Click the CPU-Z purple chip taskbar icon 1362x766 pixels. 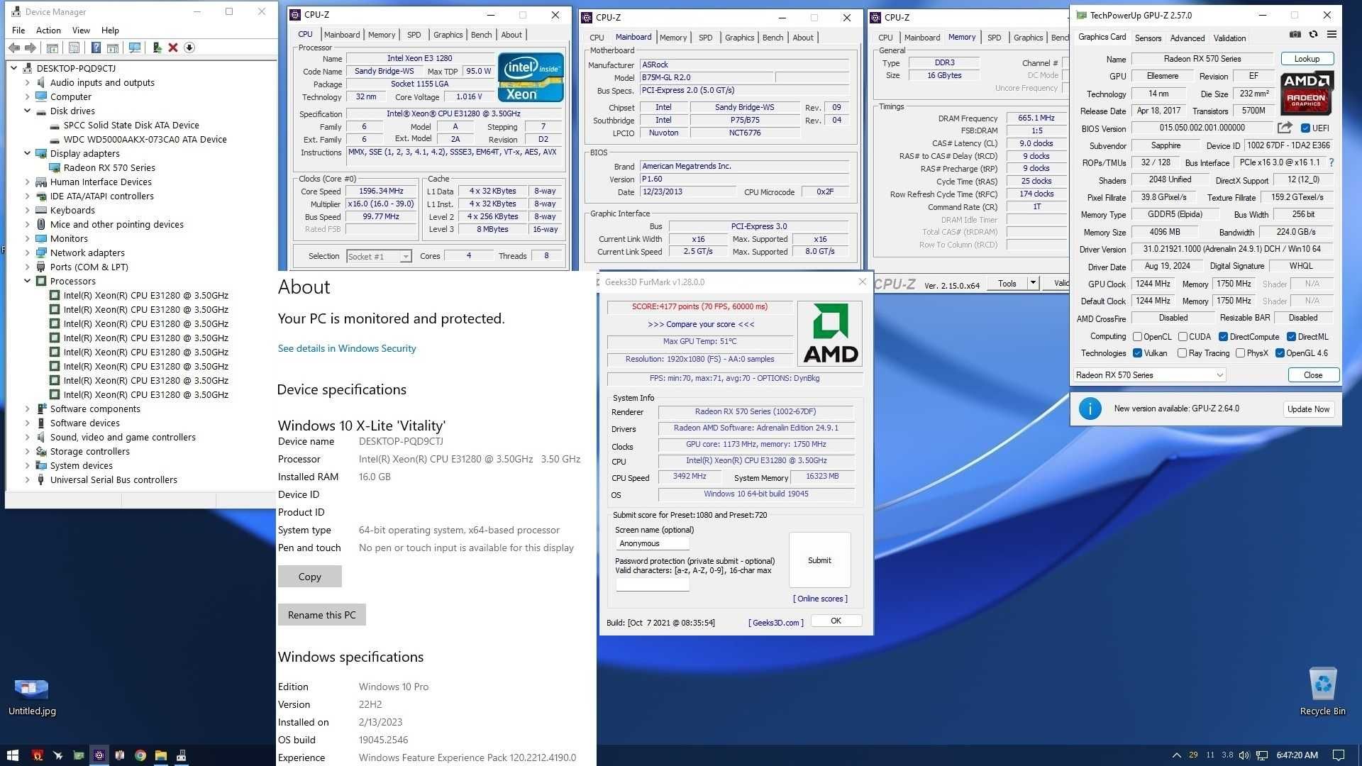click(x=99, y=755)
